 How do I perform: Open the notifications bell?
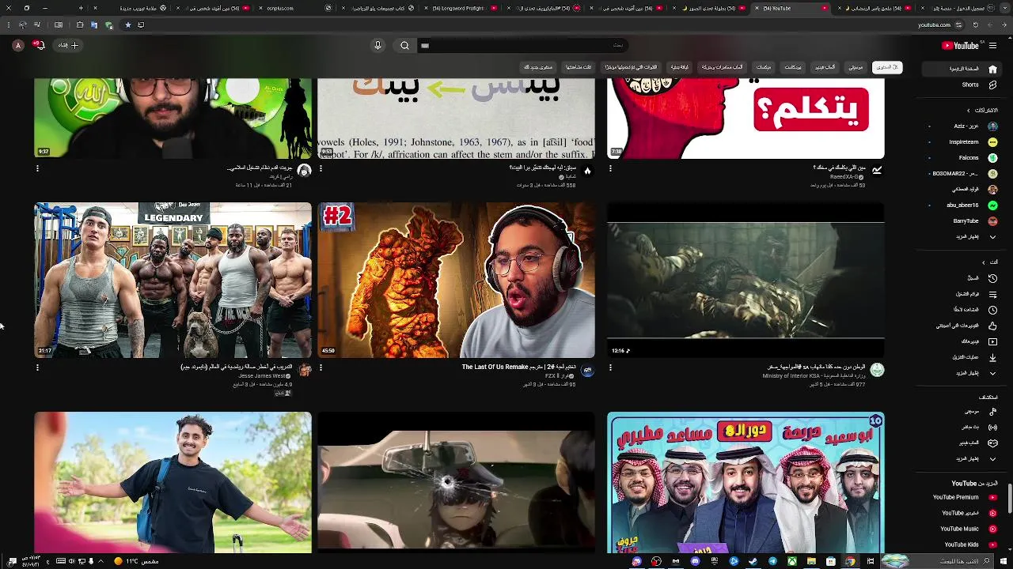click(x=39, y=45)
